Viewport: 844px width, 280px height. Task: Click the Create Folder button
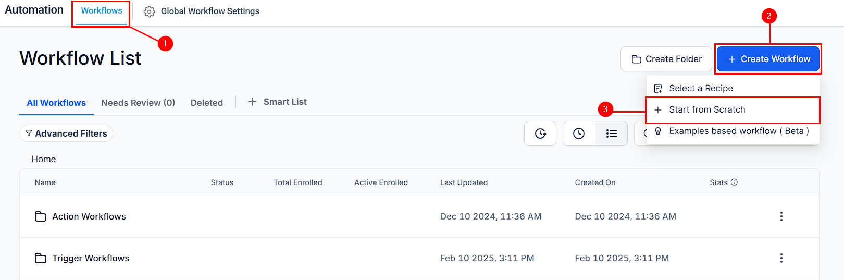coord(666,59)
